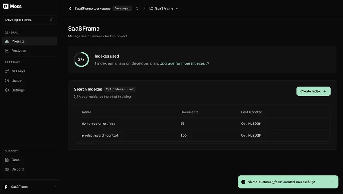Click date for product-search-context row

(251, 136)
